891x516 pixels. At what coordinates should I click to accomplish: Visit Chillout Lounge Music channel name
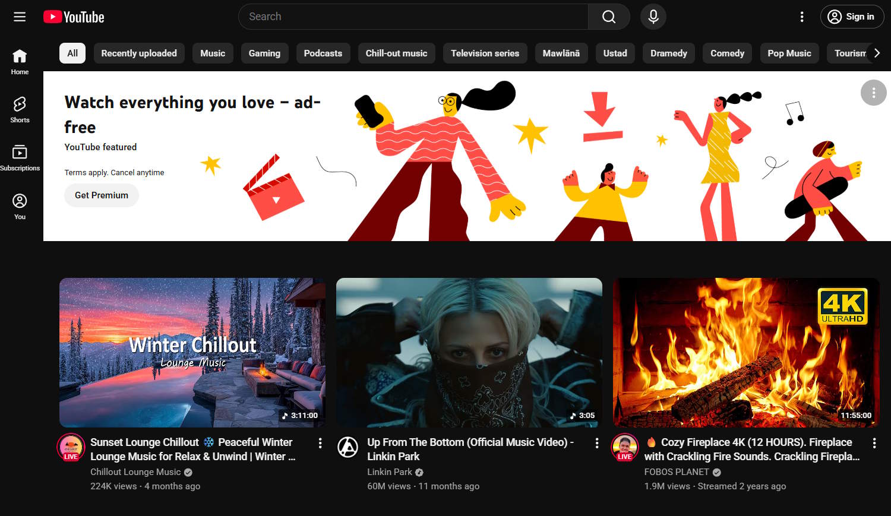point(135,472)
